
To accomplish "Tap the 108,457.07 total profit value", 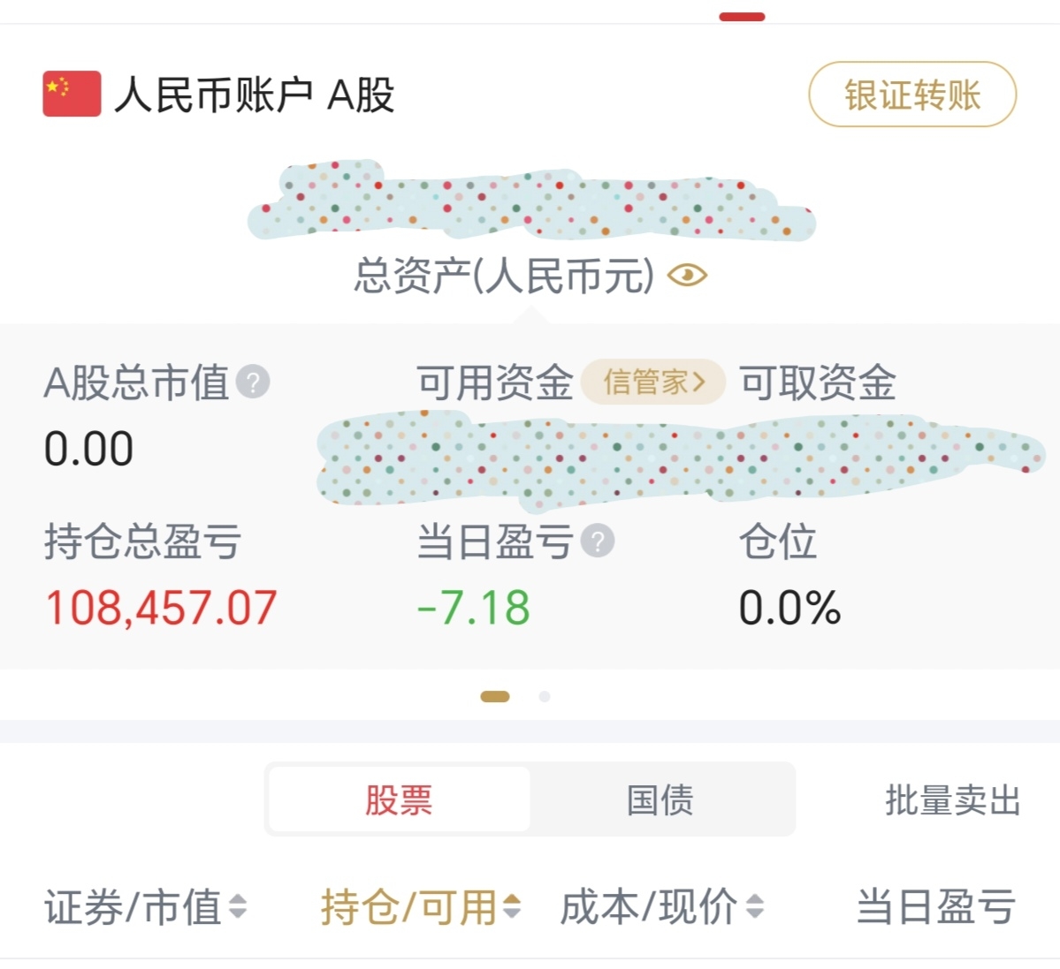I will tap(161, 608).
